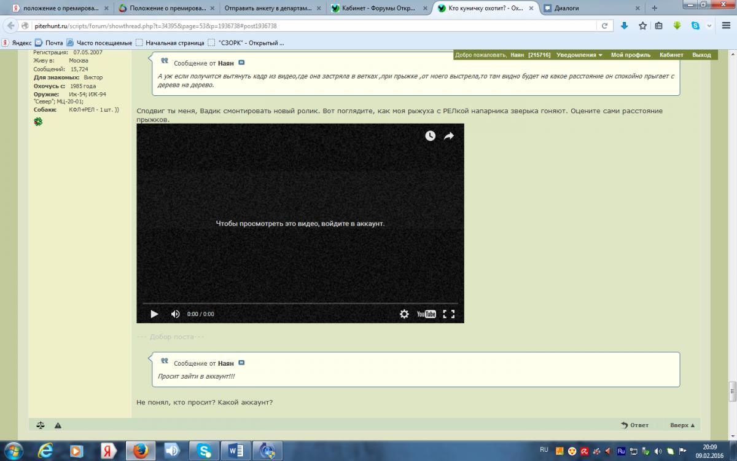Switch to the 'Диалоги' tab
This screenshot has height=461, width=737.
coord(592,9)
